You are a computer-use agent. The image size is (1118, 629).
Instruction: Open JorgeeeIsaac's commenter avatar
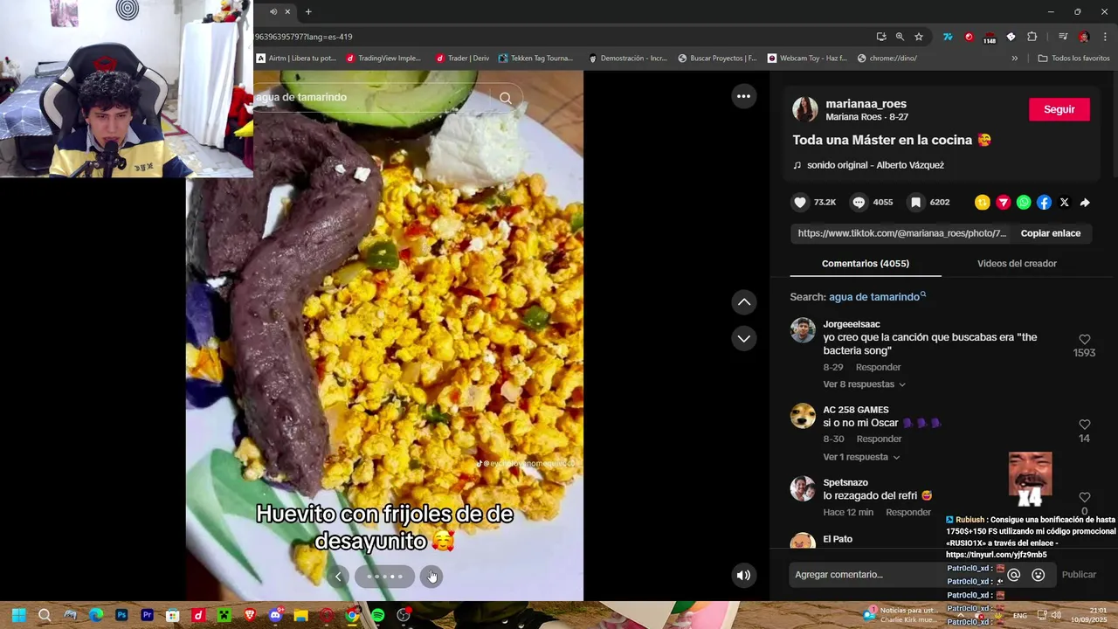pyautogui.click(x=803, y=330)
